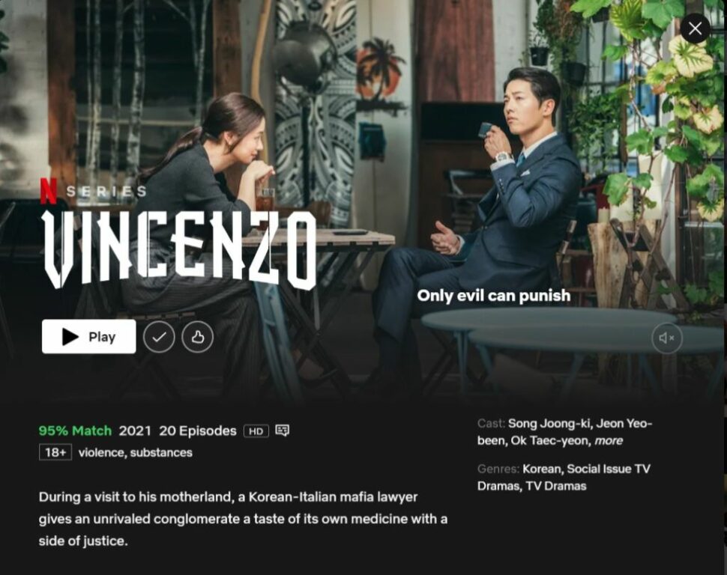
Task: Click the Vincenzo title logo
Action: coord(181,250)
